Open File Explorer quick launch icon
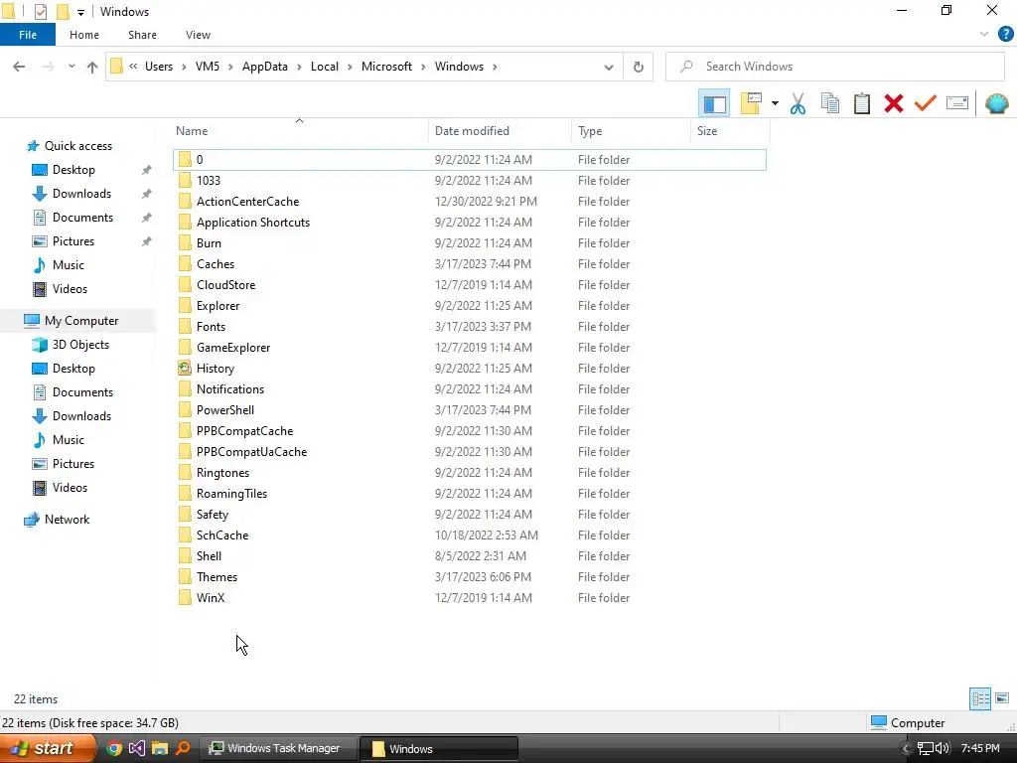 (x=160, y=749)
